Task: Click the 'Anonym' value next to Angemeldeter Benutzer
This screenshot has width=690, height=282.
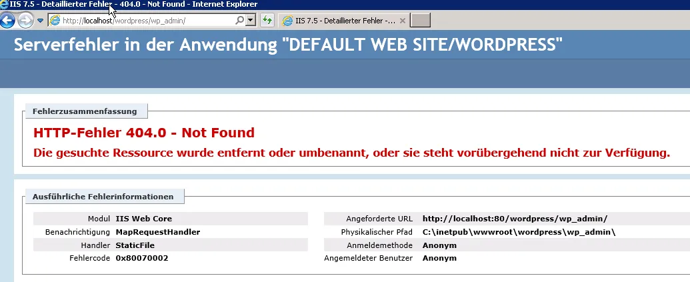Action: (x=439, y=258)
